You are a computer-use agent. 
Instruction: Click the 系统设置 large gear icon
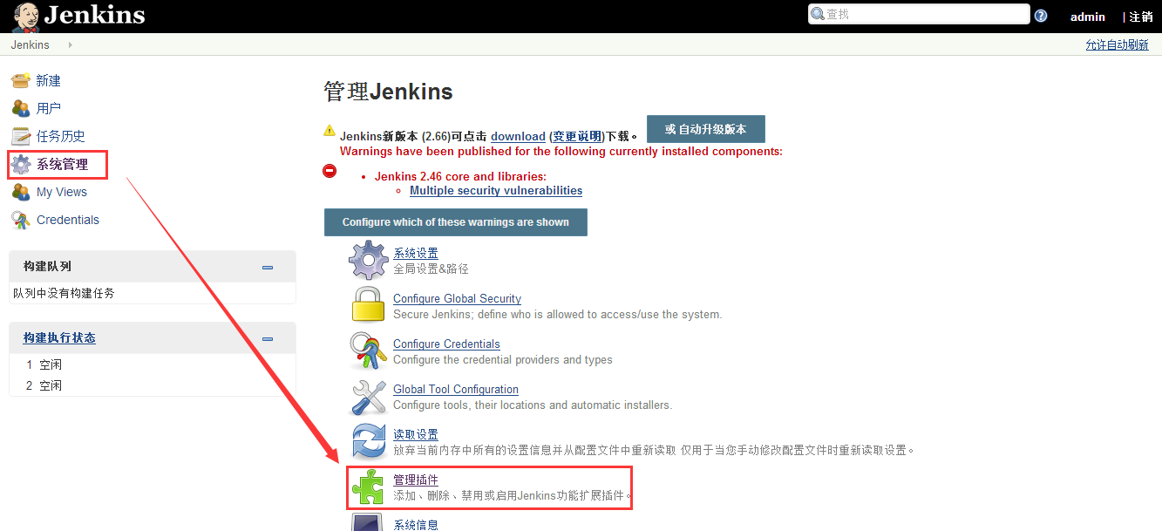pyautogui.click(x=368, y=260)
